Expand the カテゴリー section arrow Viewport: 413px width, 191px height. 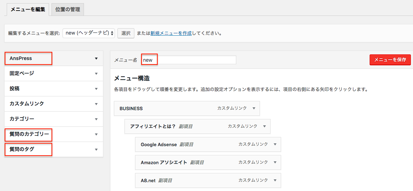point(96,119)
